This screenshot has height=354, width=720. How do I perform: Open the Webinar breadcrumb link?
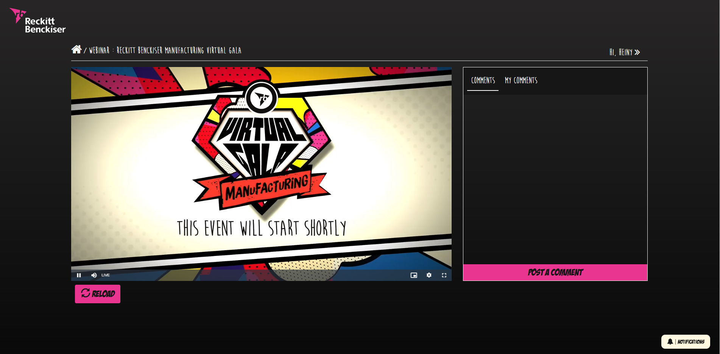pyautogui.click(x=99, y=50)
